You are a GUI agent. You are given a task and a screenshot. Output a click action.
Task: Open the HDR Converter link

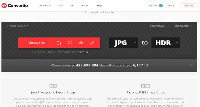[182, 26]
